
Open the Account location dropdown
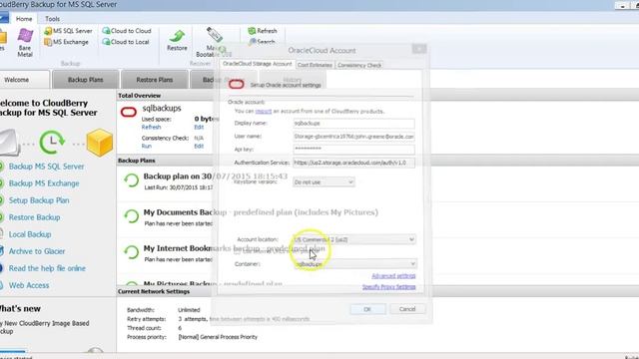point(354,239)
